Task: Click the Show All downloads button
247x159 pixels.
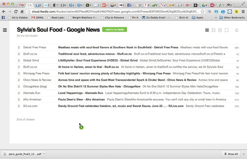Action: click(231, 154)
